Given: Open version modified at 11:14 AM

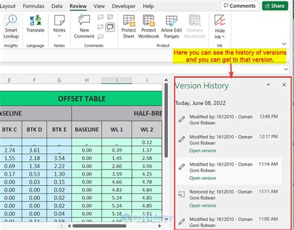Looking at the screenshot, I should tap(202, 178).
